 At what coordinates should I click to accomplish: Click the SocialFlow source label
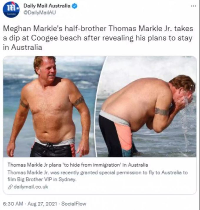pos(74,204)
